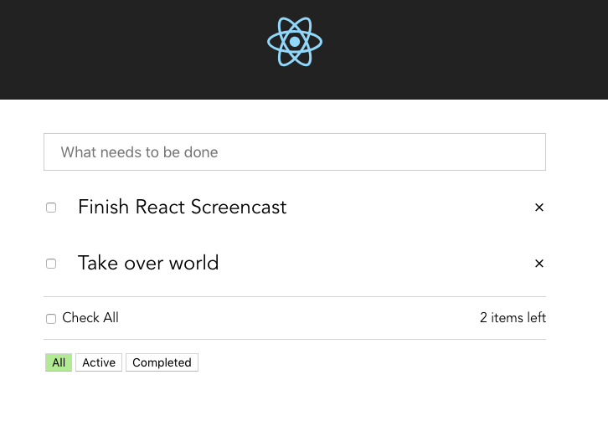608x431 pixels.
Task: Click the dark header banner background
Action: point(126,50)
